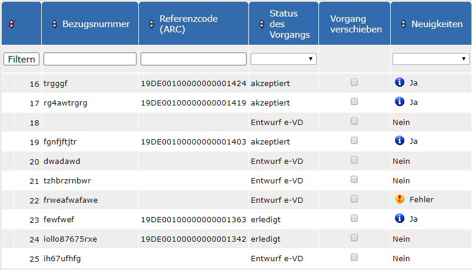The height and width of the screenshot is (270, 472).
Task: Toggle checkbox in row 18
Action: coord(354,121)
